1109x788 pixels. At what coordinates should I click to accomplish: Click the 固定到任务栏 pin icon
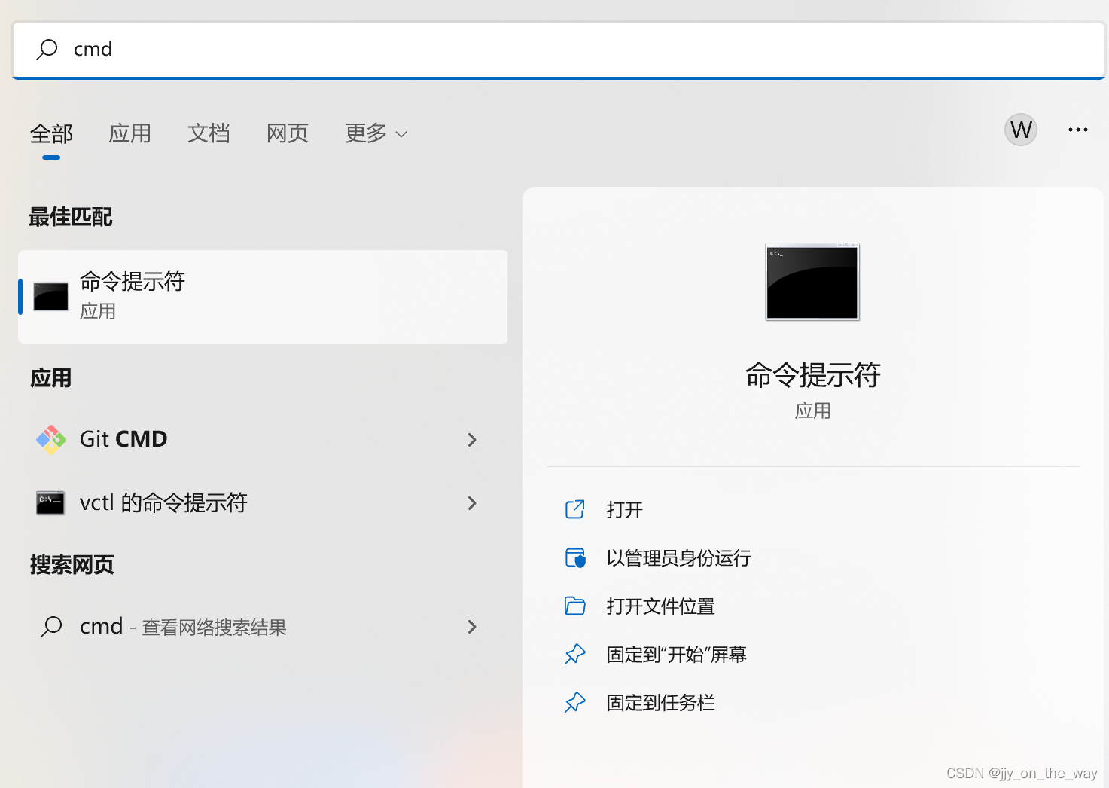click(574, 702)
